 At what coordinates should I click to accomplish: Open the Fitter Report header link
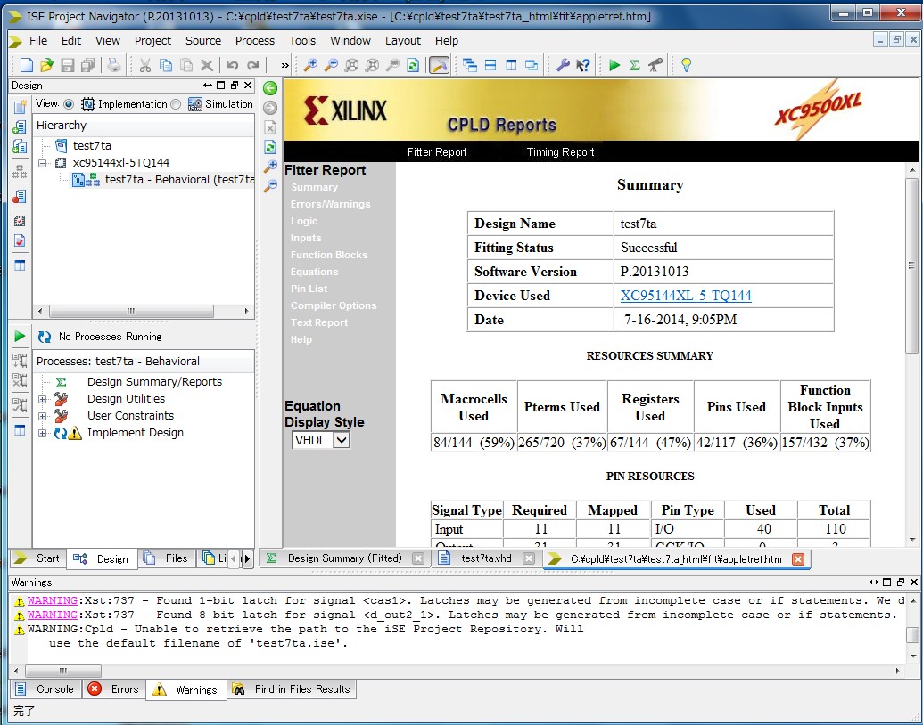pos(437,151)
